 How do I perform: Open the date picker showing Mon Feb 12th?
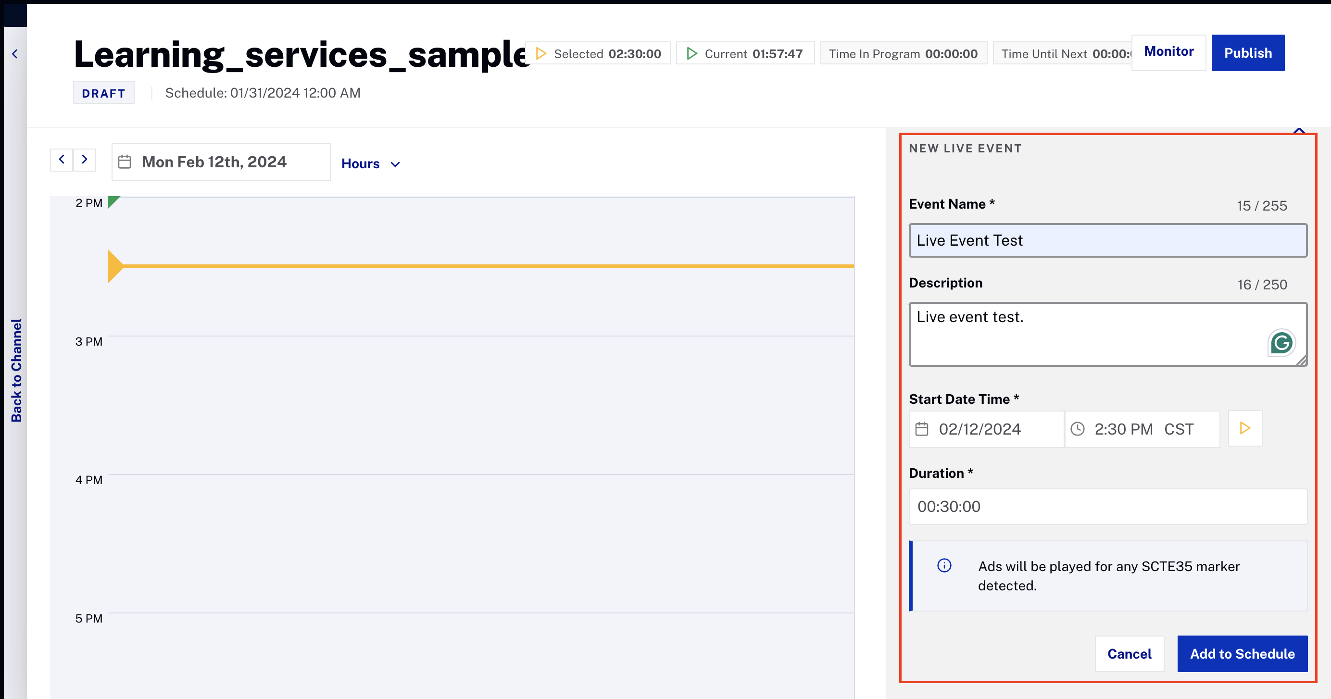click(214, 161)
